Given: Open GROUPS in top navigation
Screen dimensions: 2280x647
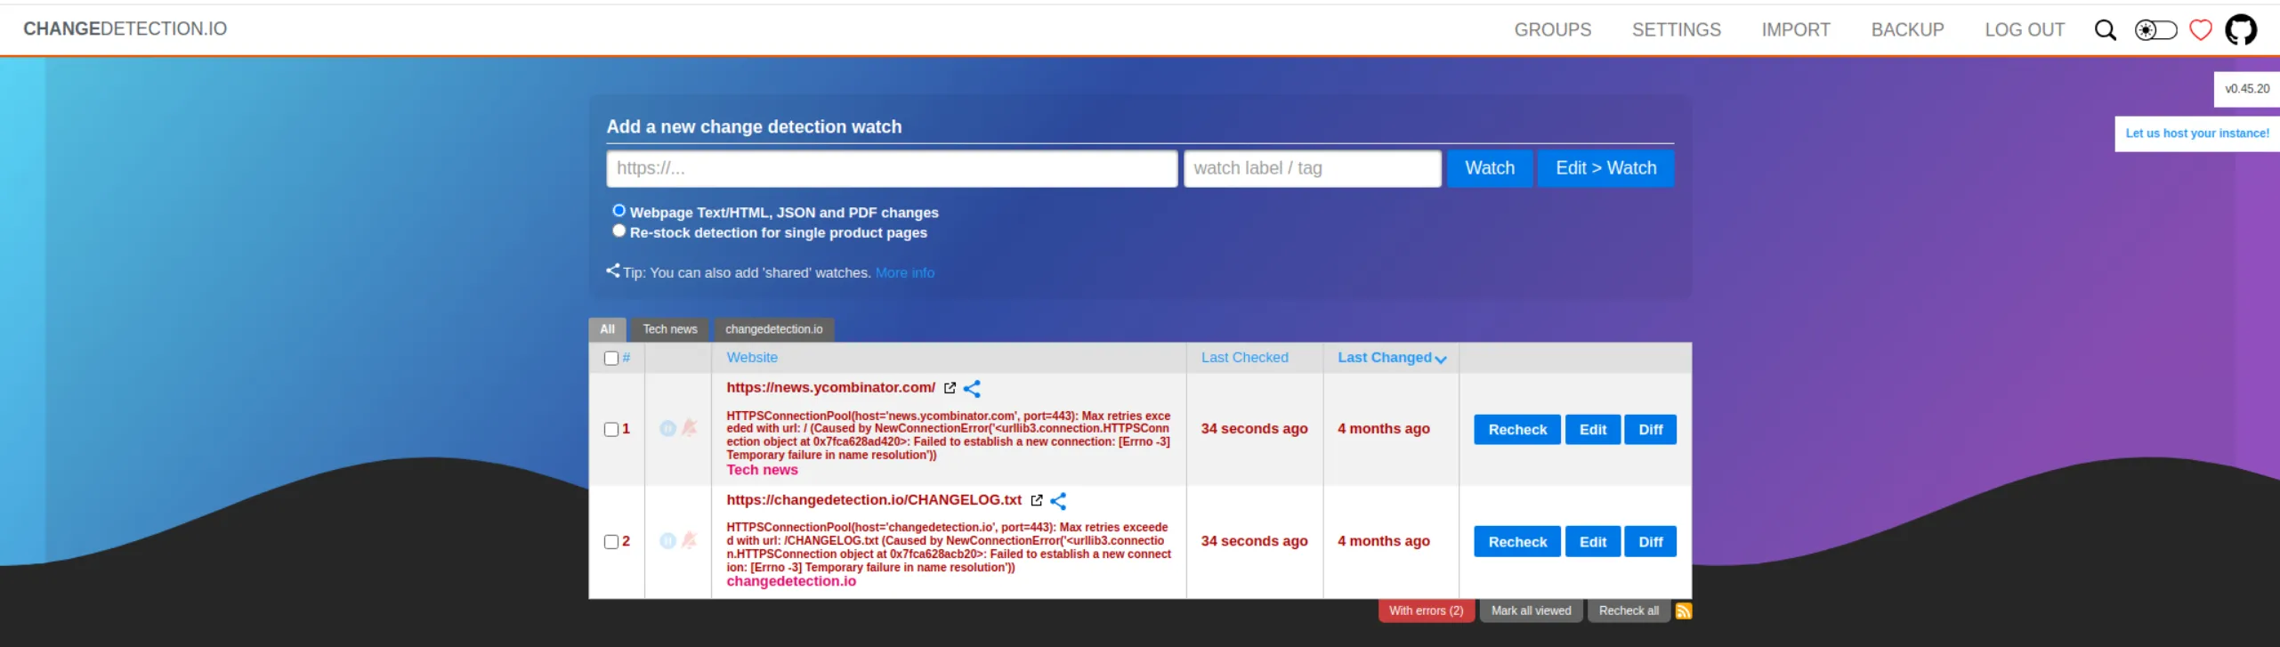Looking at the screenshot, I should (x=1553, y=29).
